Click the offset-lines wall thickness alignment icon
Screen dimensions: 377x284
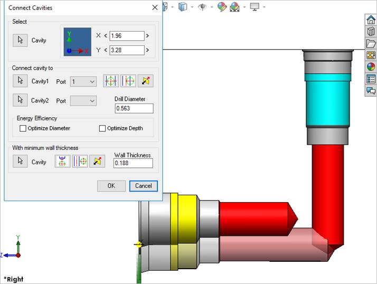80,161
